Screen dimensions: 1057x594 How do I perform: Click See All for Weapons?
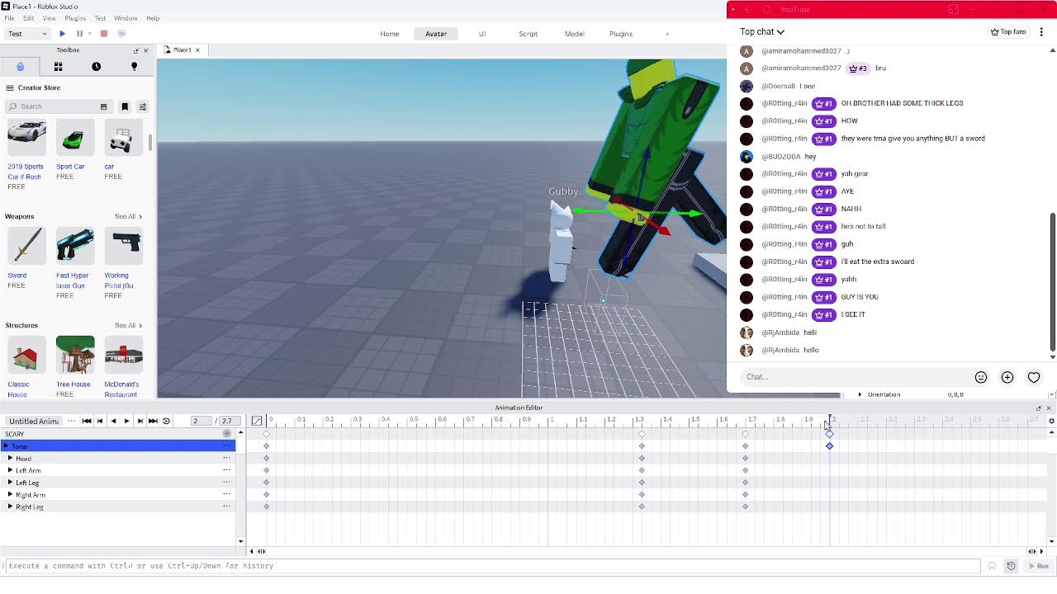(x=128, y=216)
